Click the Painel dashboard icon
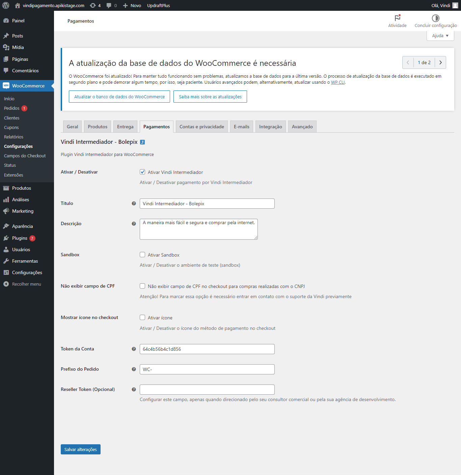 pyautogui.click(x=6, y=21)
